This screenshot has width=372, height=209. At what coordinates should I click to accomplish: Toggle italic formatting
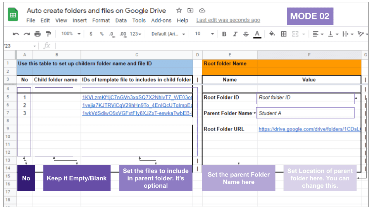click(235, 34)
